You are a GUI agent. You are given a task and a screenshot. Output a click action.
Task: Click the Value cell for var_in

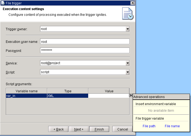click(109, 96)
